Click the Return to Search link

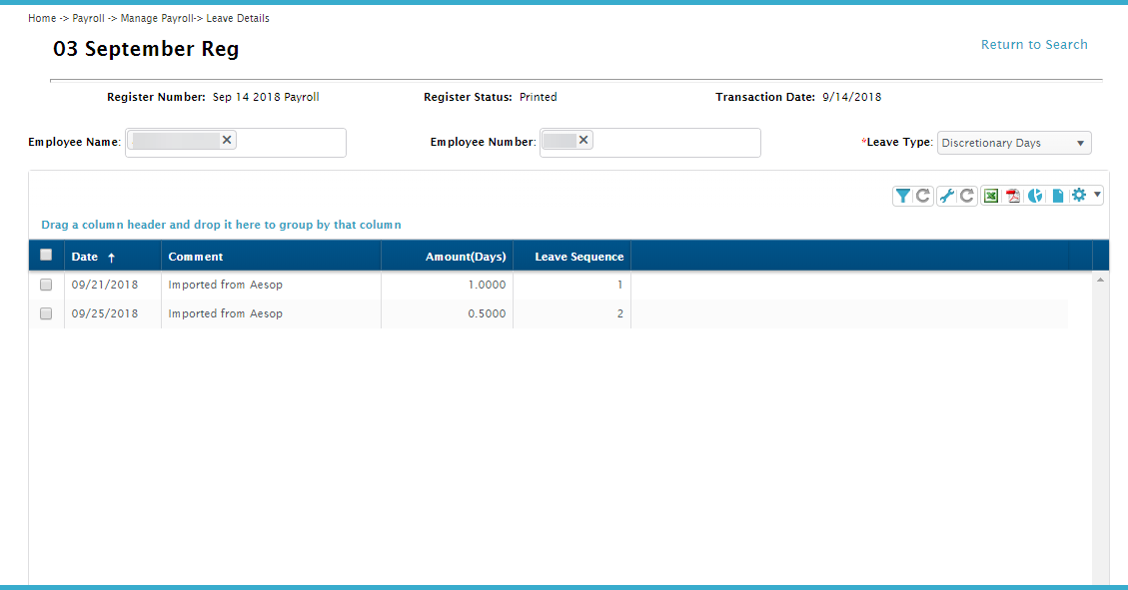(x=1034, y=45)
